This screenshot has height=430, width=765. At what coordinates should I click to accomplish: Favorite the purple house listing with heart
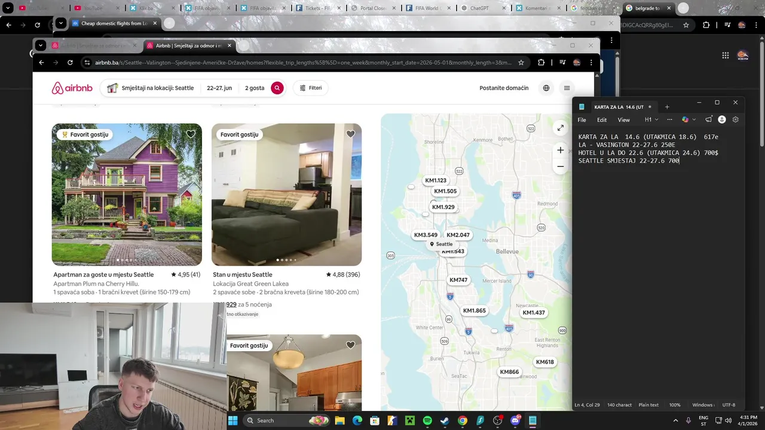coord(191,134)
